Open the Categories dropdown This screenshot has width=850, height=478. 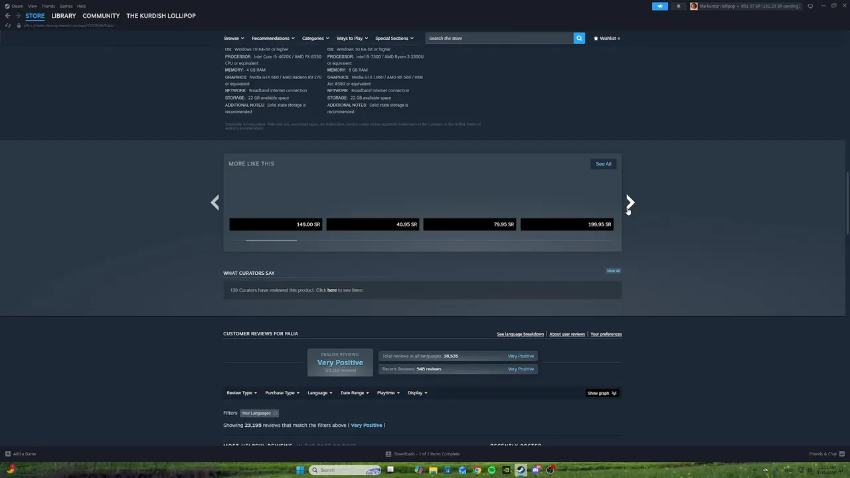[315, 38]
